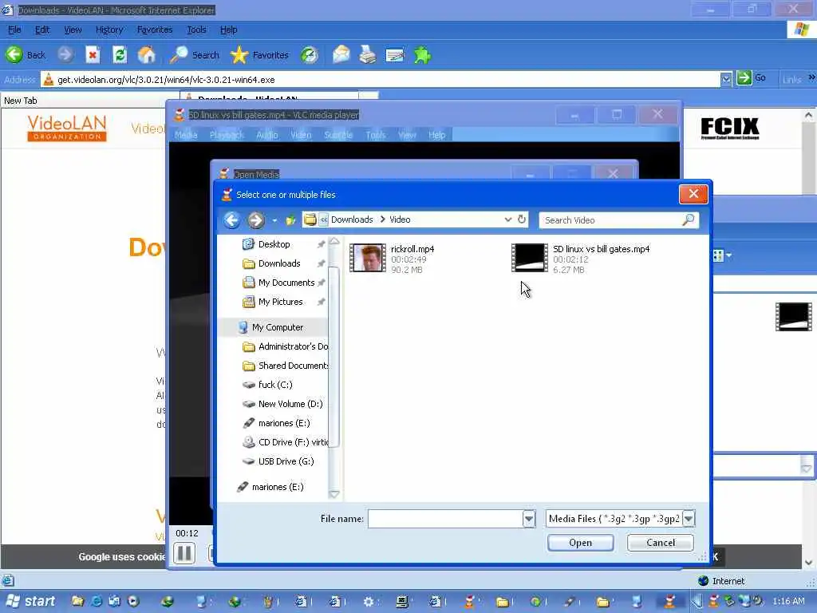The width and height of the screenshot is (817, 613).
Task: Open the Media Files type filter dropdown
Action: 689,519
